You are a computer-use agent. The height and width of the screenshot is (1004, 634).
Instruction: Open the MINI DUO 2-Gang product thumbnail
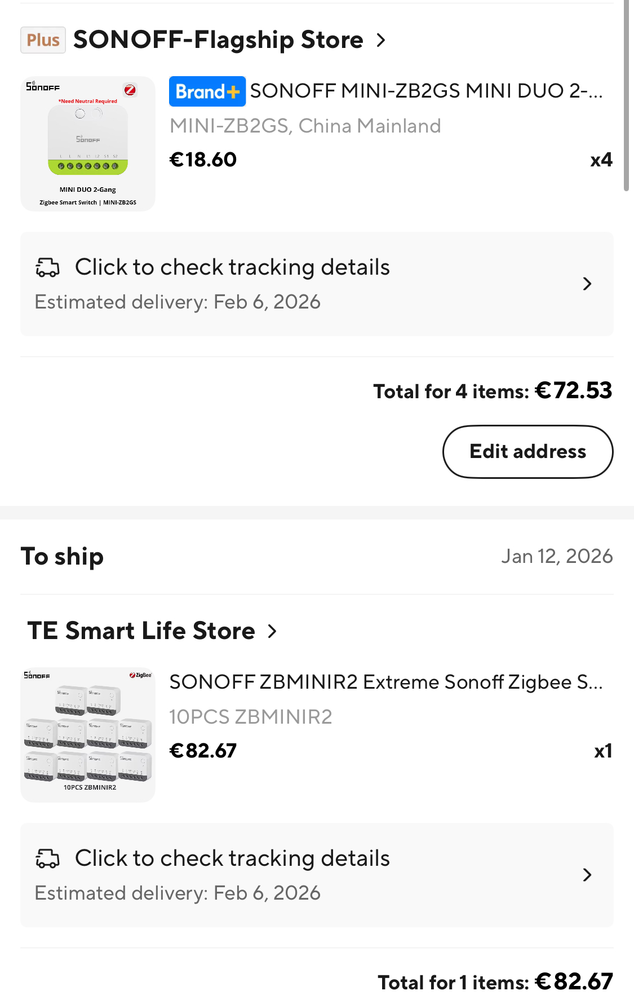[x=88, y=144]
